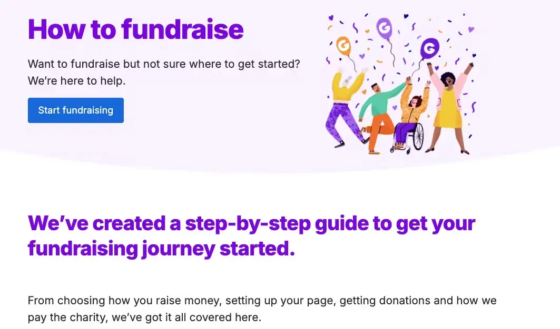Click the topmost light purple G balloon
Viewport: 560px width, 329px height.
tap(384, 26)
